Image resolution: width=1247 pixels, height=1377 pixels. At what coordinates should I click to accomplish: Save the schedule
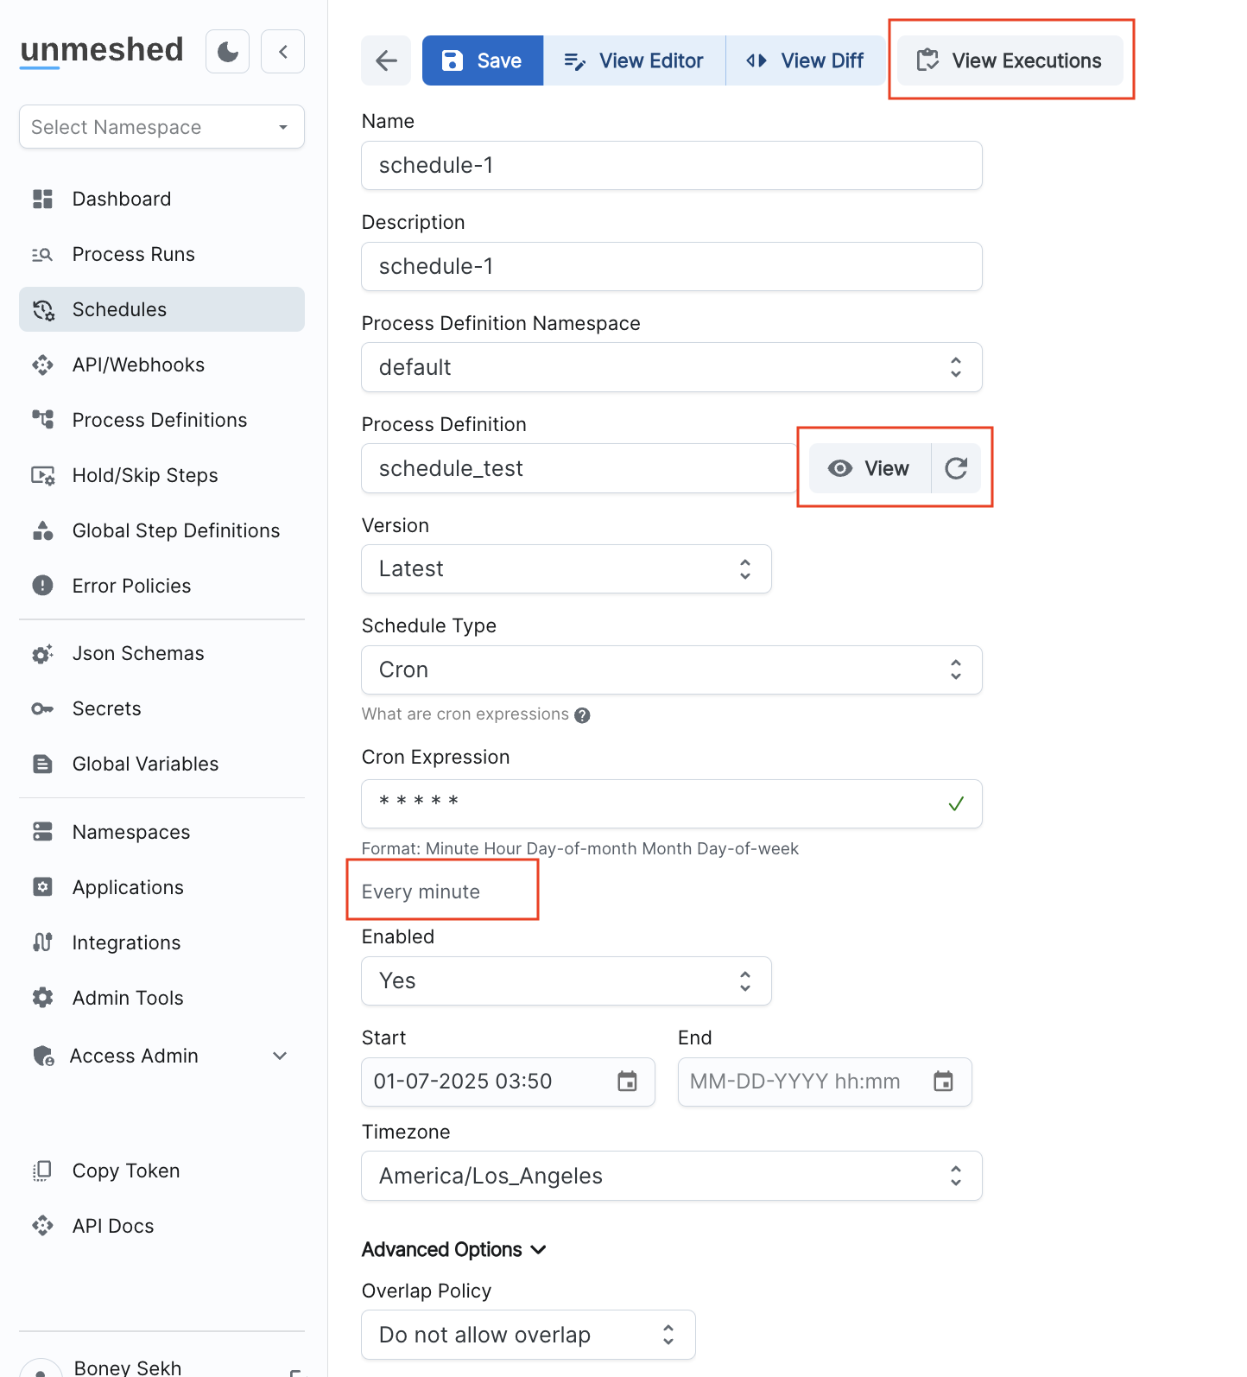pyautogui.click(x=483, y=60)
